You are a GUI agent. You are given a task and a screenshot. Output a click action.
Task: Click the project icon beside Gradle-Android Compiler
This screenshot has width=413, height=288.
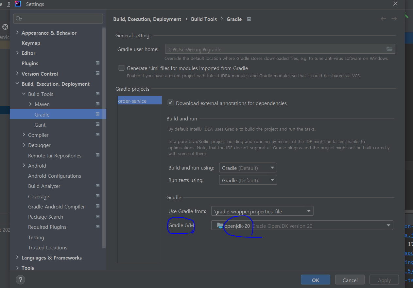pyautogui.click(x=97, y=206)
